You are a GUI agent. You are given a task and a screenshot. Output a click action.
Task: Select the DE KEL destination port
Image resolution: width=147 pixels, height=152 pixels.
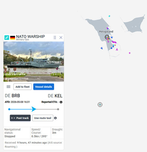click(55, 96)
